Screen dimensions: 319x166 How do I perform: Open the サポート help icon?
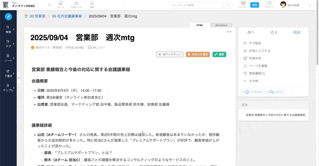pos(269,5)
